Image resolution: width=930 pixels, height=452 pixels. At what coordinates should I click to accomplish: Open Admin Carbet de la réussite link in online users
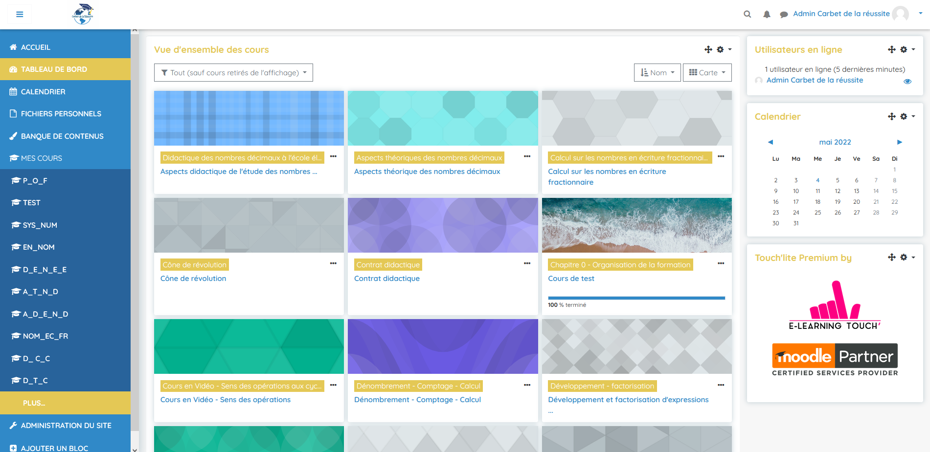(815, 80)
